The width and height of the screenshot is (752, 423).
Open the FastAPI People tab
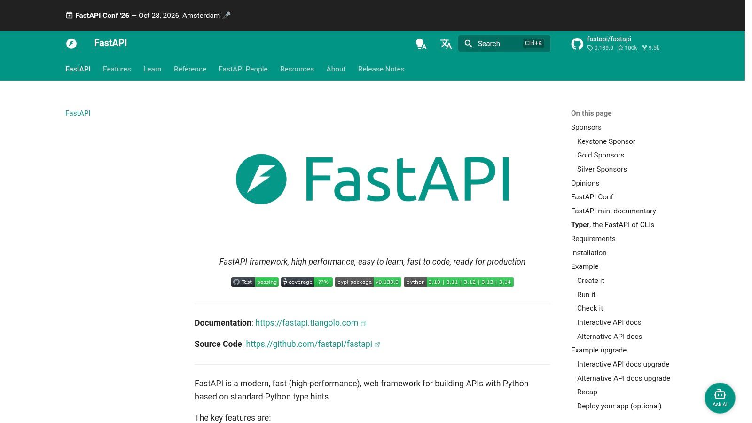pyautogui.click(x=243, y=69)
